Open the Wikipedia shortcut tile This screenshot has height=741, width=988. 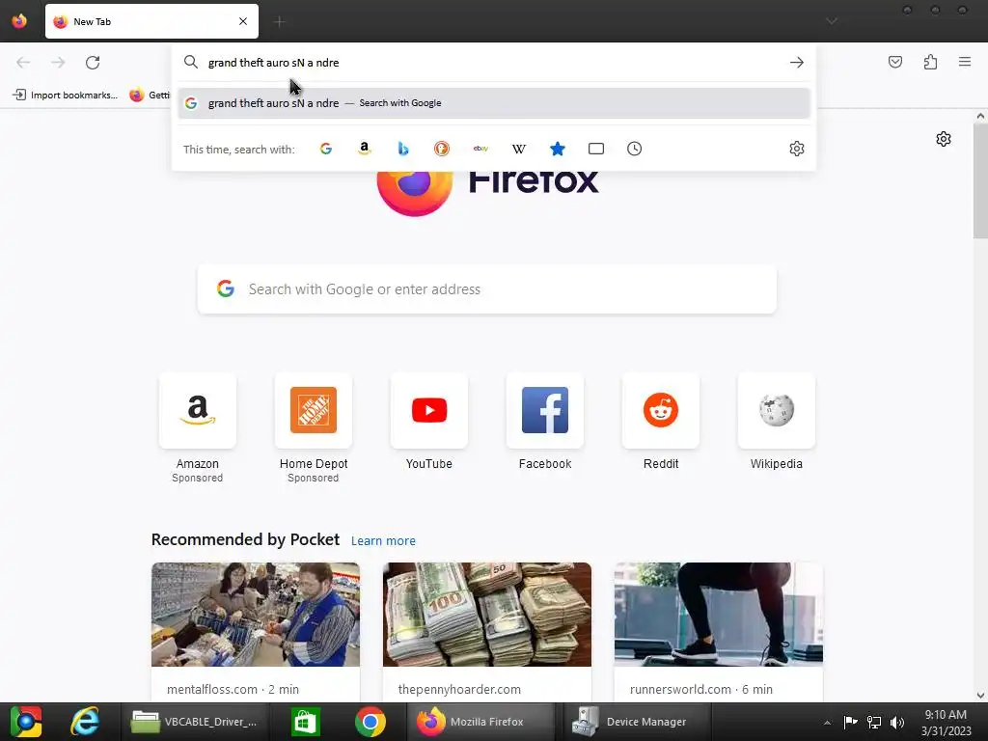[x=777, y=423]
